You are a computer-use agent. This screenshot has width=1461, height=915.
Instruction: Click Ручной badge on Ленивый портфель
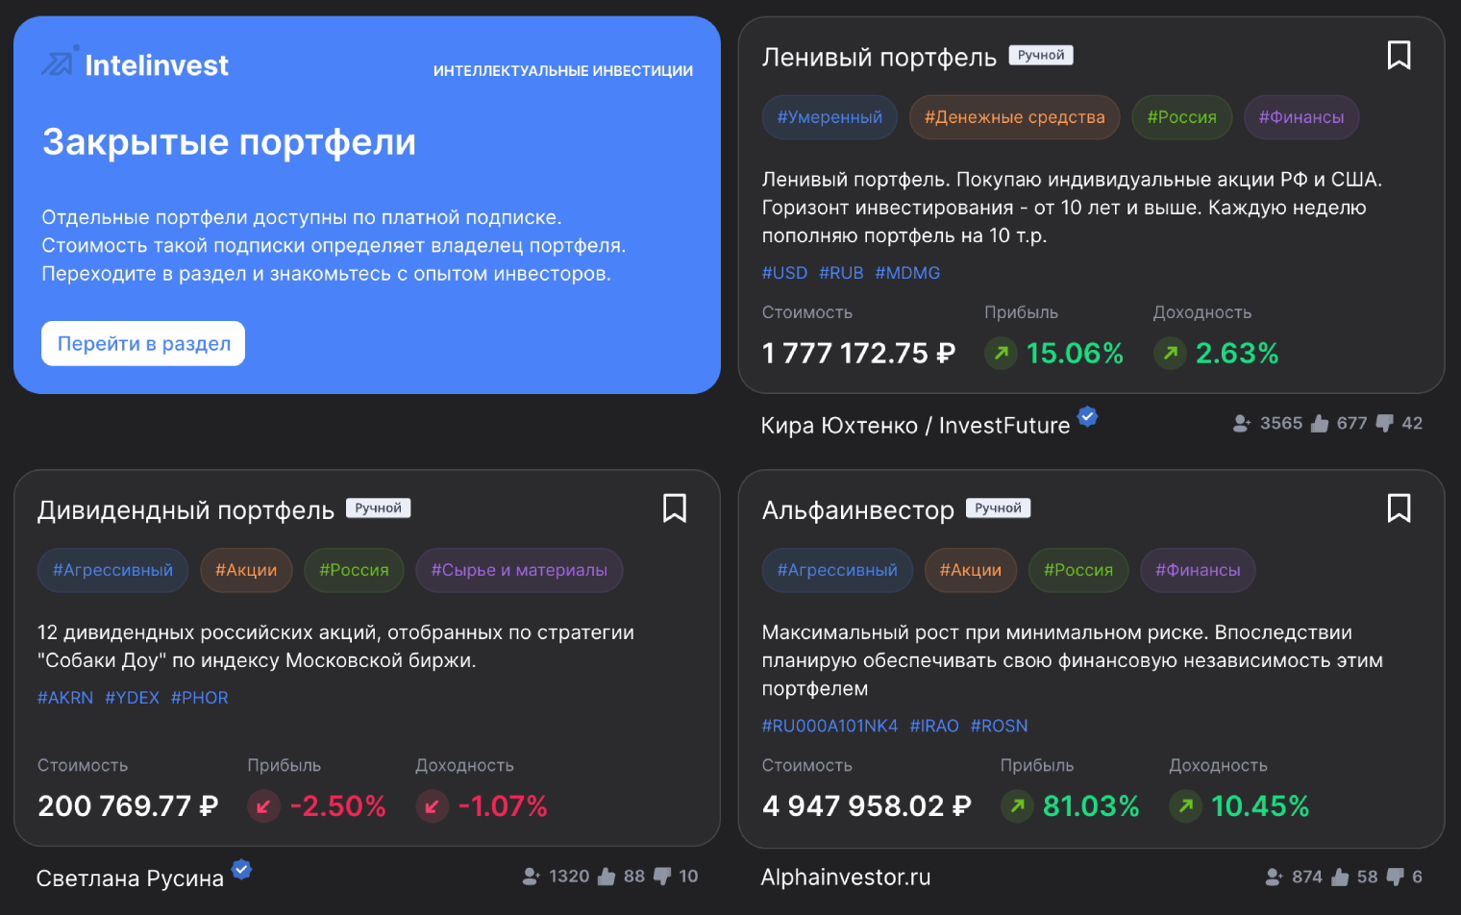pos(1041,56)
